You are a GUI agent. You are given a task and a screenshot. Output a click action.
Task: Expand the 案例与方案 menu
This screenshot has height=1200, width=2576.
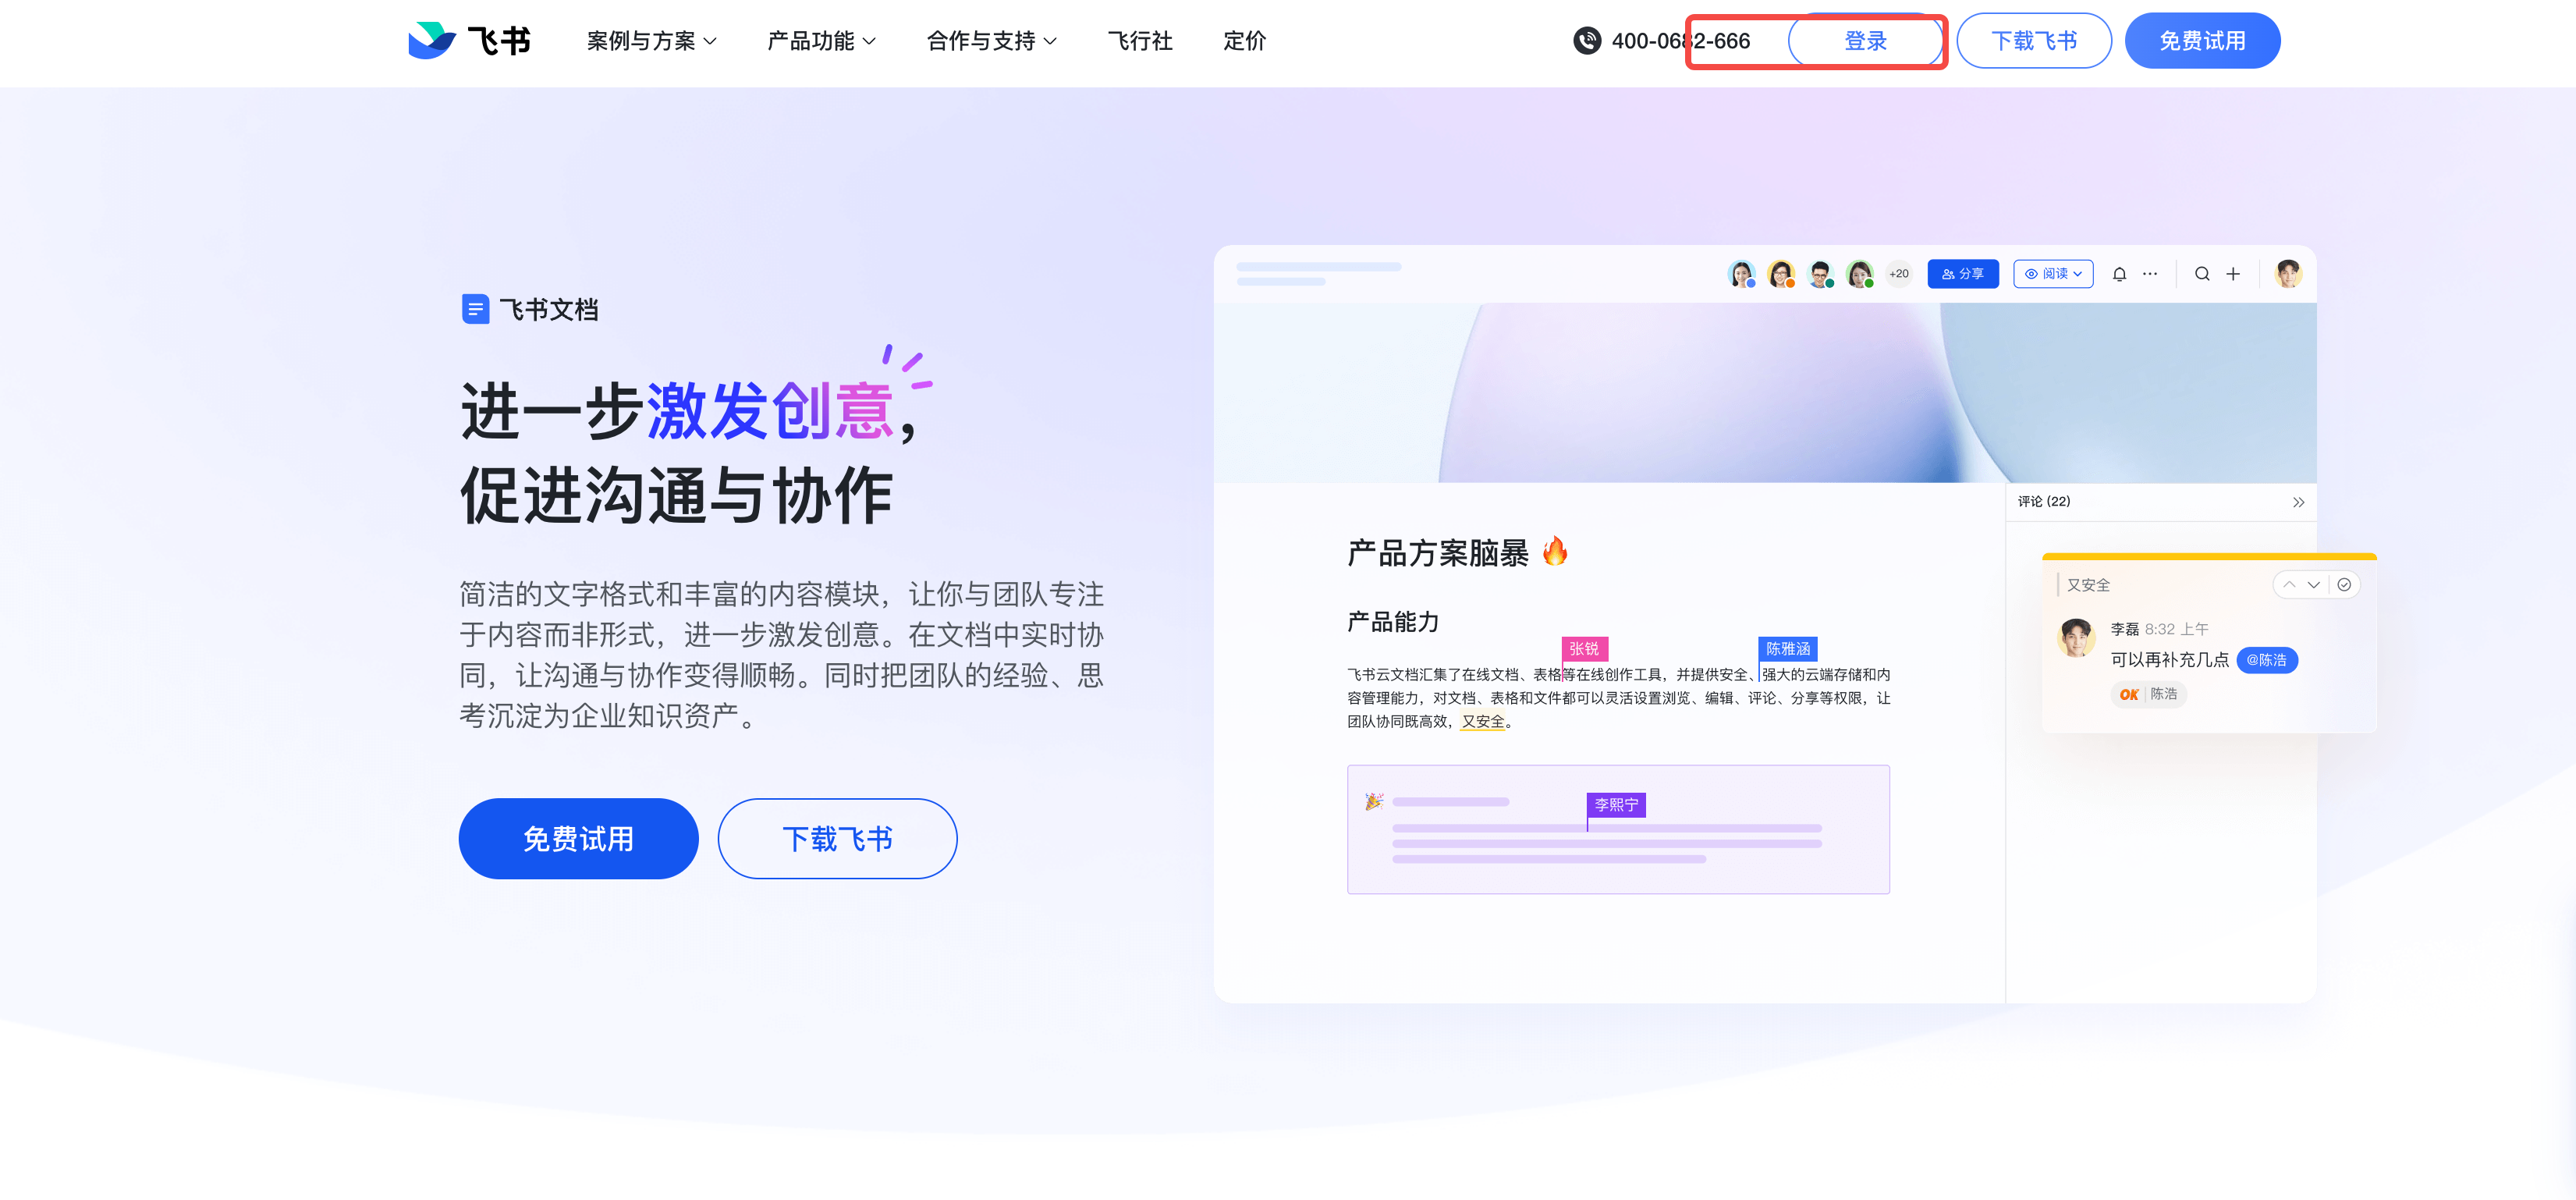click(651, 41)
